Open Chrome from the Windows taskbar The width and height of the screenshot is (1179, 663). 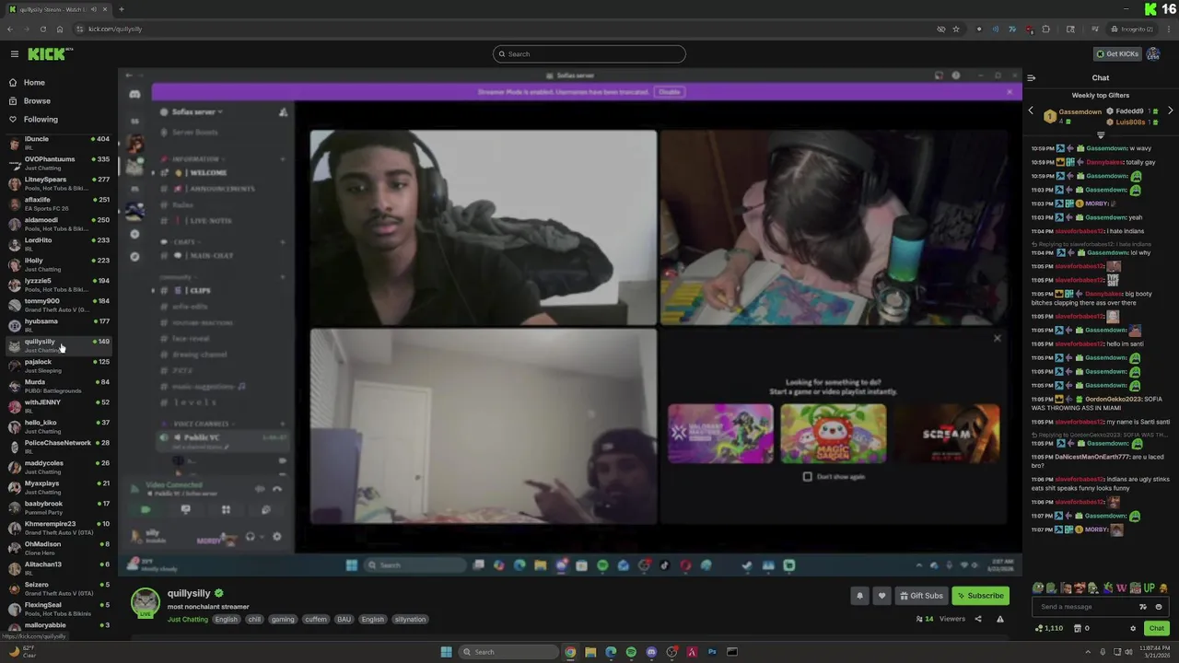pos(570,652)
